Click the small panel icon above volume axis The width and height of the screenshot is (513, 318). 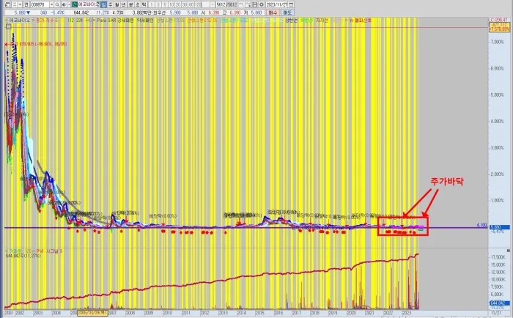(x=508, y=251)
